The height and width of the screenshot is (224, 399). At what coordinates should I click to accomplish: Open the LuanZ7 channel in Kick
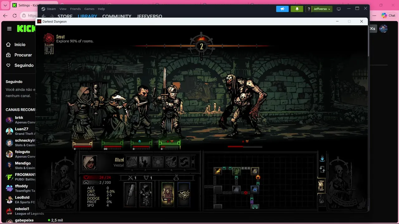click(20, 131)
